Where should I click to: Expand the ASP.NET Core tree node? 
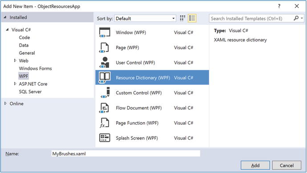click(15, 84)
